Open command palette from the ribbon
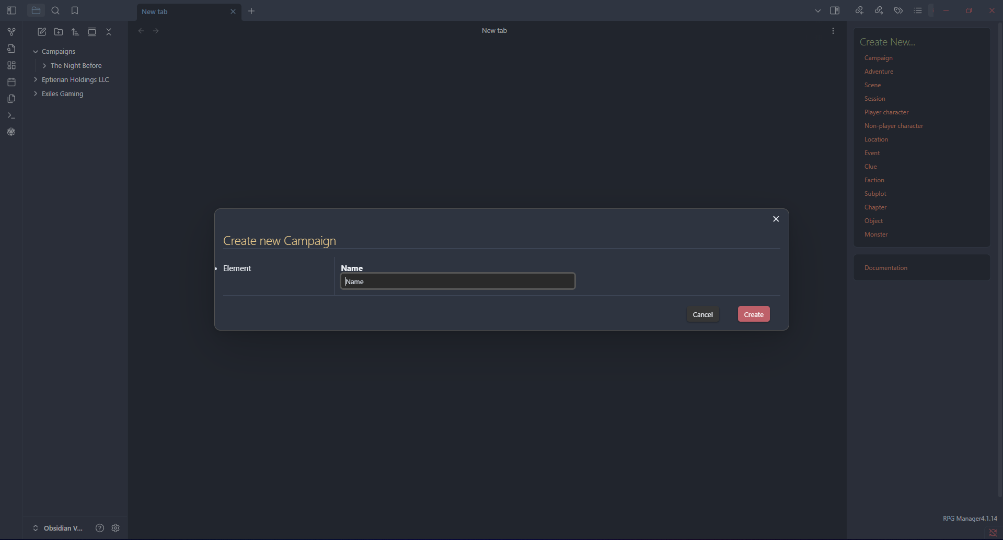This screenshot has height=540, width=1003. tap(11, 115)
